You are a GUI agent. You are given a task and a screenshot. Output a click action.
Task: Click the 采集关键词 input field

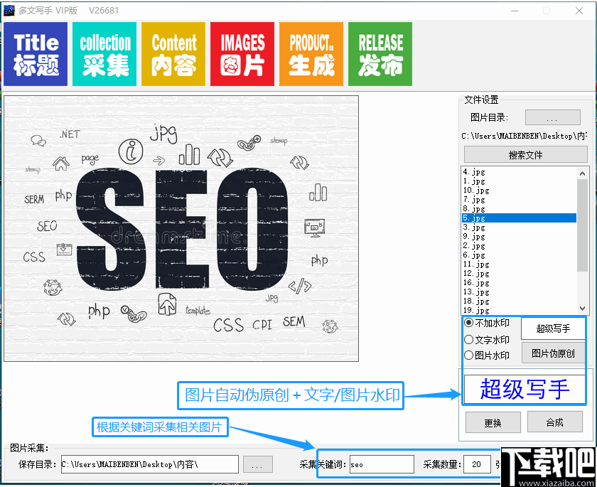point(382,464)
